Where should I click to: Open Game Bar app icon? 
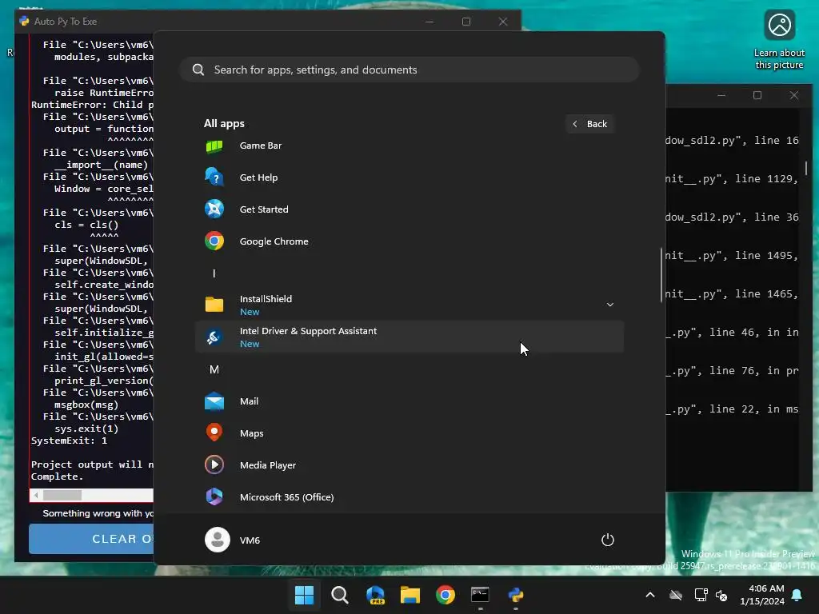tap(214, 146)
